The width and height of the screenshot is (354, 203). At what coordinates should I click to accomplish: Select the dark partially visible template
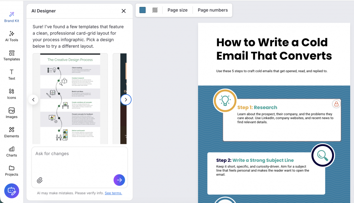point(120,99)
